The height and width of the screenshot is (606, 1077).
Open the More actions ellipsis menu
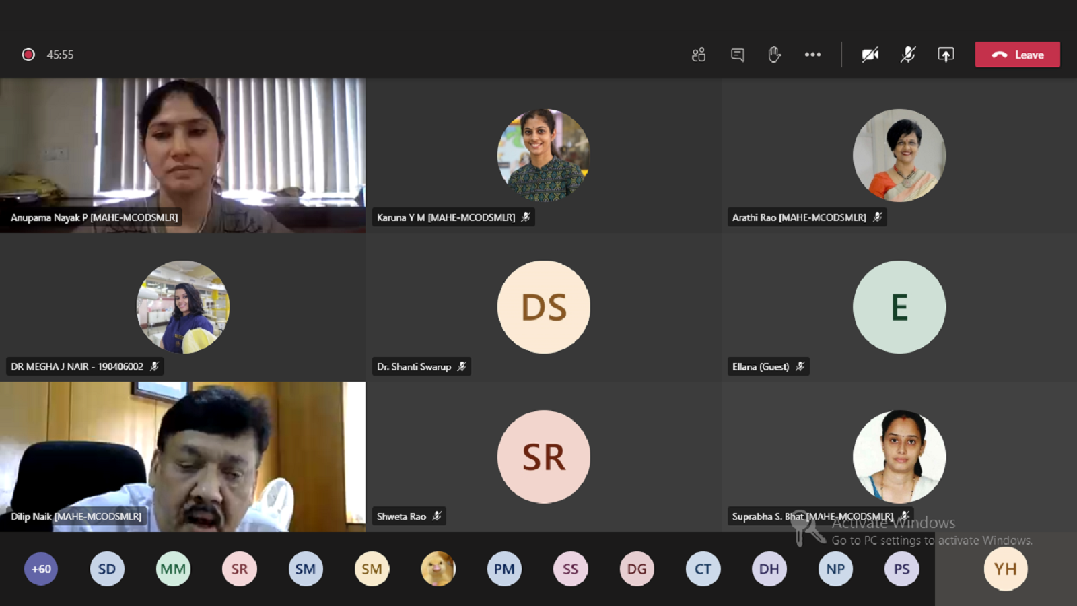(x=812, y=55)
